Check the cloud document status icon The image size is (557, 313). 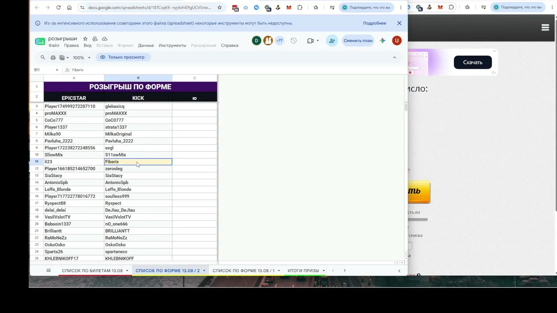(x=104, y=39)
